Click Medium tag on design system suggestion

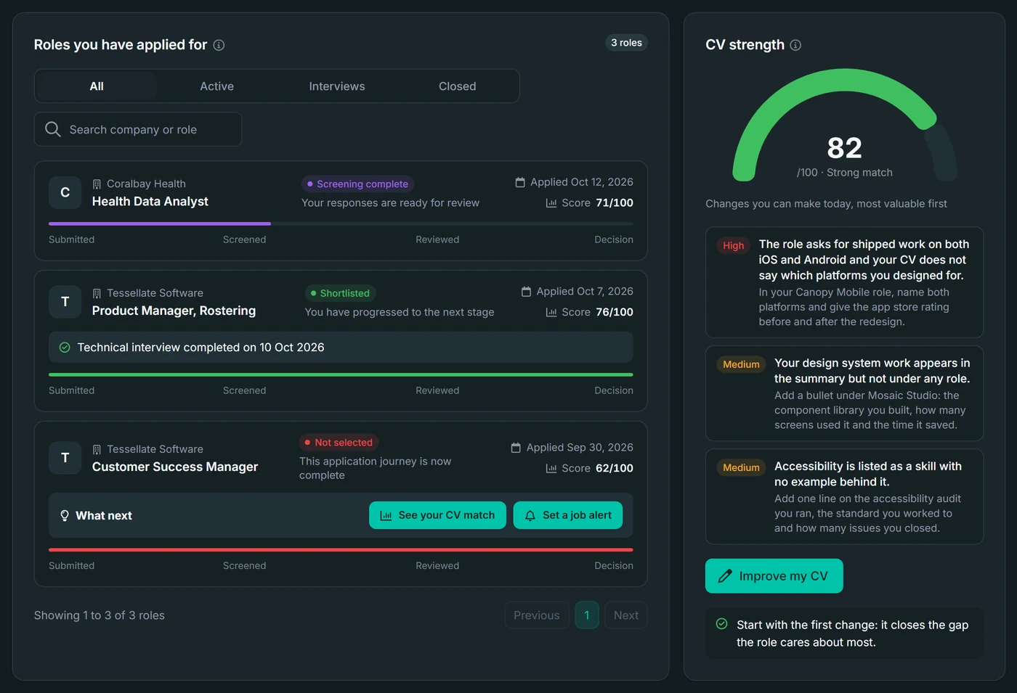click(741, 364)
